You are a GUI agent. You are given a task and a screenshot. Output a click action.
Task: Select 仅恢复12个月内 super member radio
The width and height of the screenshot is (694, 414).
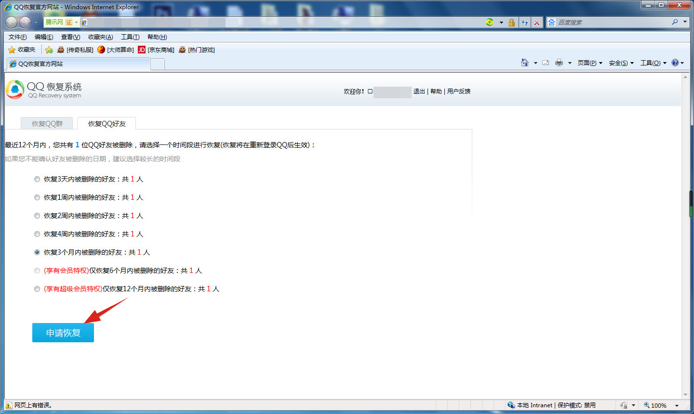pos(37,289)
